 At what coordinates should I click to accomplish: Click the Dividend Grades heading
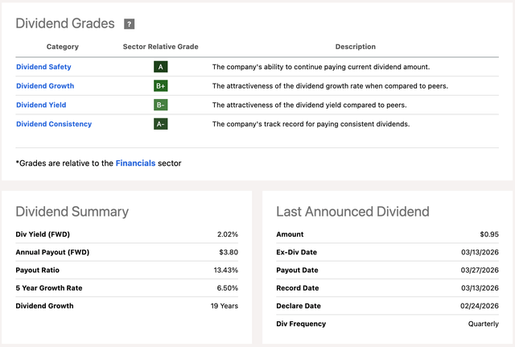coord(65,23)
